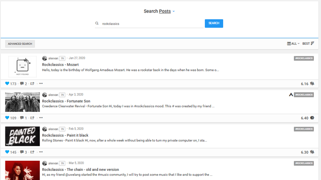Click the comment icon on Paint it black
This screenshot has width=321, height=180.
[22, 152]
